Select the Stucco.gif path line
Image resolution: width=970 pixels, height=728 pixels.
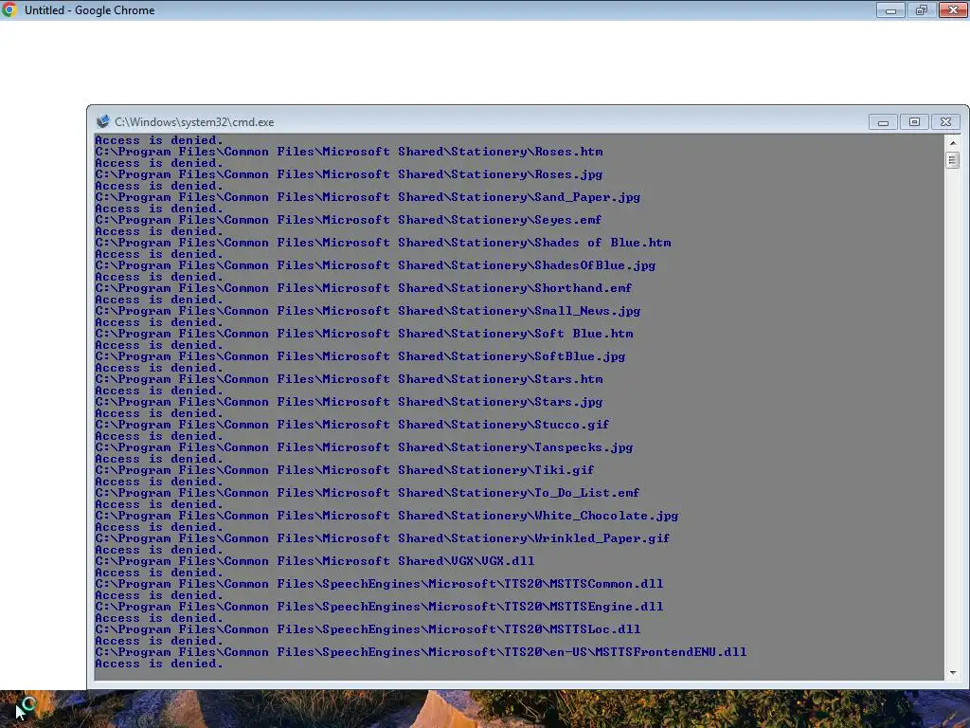pos(352,425)
